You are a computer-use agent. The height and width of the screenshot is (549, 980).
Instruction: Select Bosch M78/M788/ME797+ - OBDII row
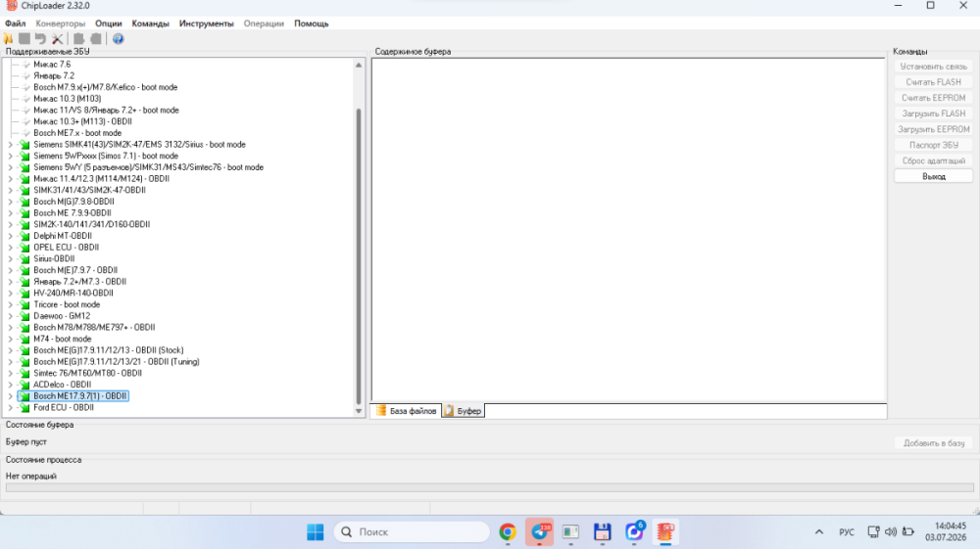(94, 328)
